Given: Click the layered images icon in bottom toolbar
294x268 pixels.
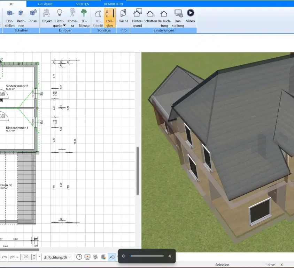Looking at the screenshot, I should (x=103, y=257).
